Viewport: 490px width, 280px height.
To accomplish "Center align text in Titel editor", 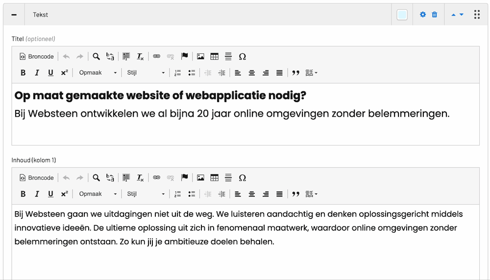I will point(251,73).
